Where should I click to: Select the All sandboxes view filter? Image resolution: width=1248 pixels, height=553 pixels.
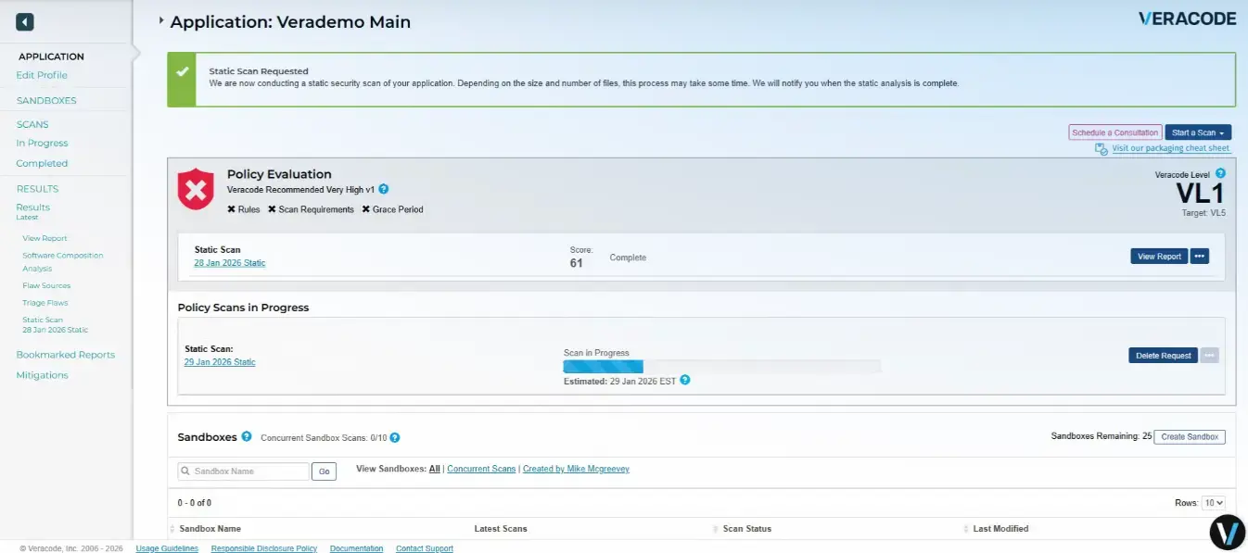click(x=434, y=469)
